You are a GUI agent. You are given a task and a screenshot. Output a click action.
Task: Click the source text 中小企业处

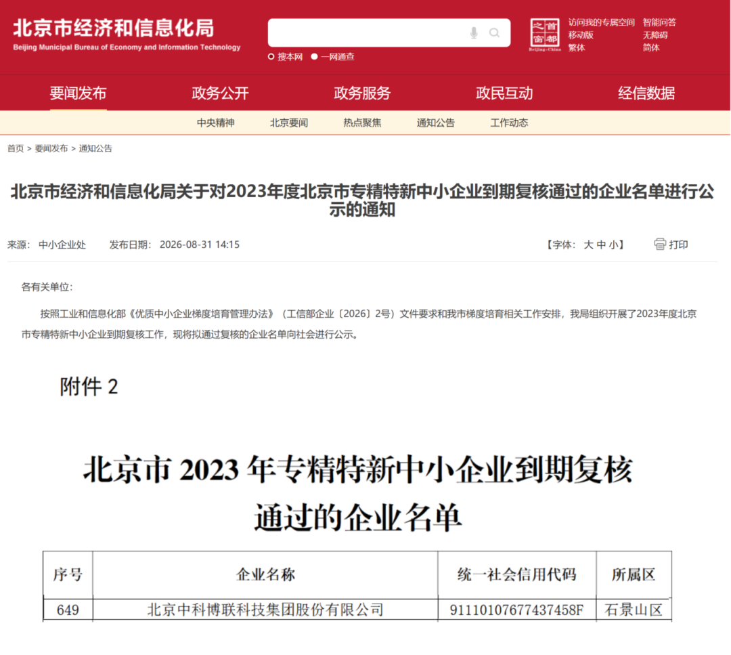(x=62, y=245)
